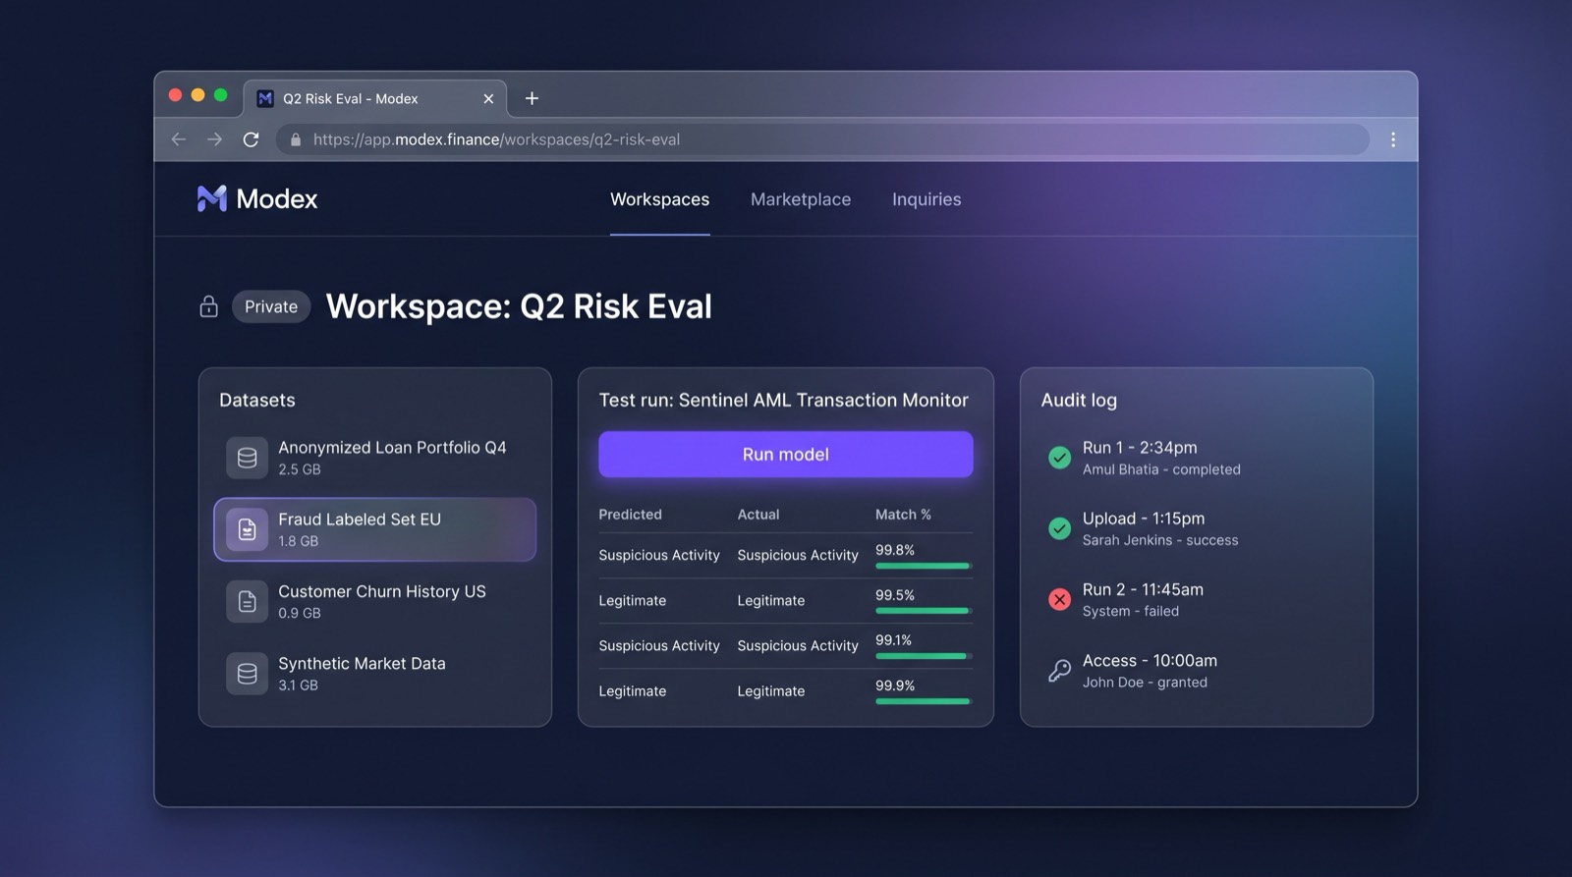Click 'Amul Bhatia - completed' text
The height and width of the screenshot is (877, 1572).
tap(1161, 469)
